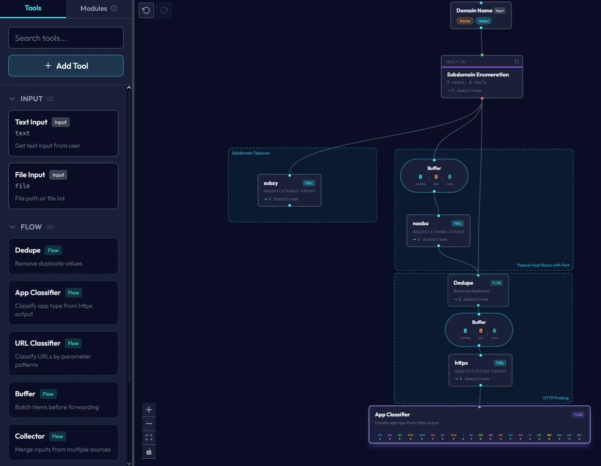
Task: Click the TOOL badge on the httpx node
Action: pyautogui.click(x=500, y=362)
